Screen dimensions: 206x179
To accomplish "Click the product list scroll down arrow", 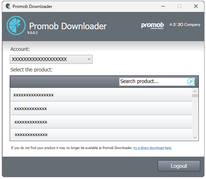I will (195, 137).
